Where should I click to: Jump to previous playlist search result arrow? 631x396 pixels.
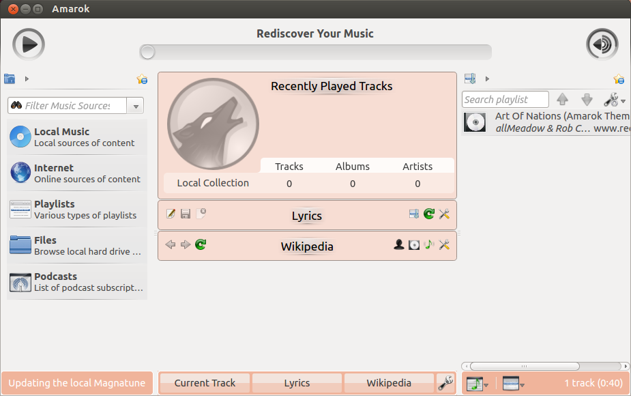pyautogui.click(x=563, y=99)
